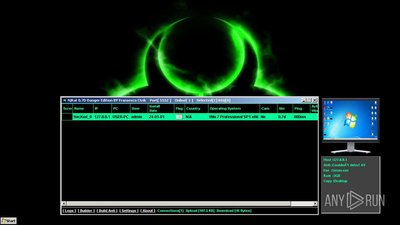
Task: Click the Ram :3GB info line
Action: (x=332, y=176)
